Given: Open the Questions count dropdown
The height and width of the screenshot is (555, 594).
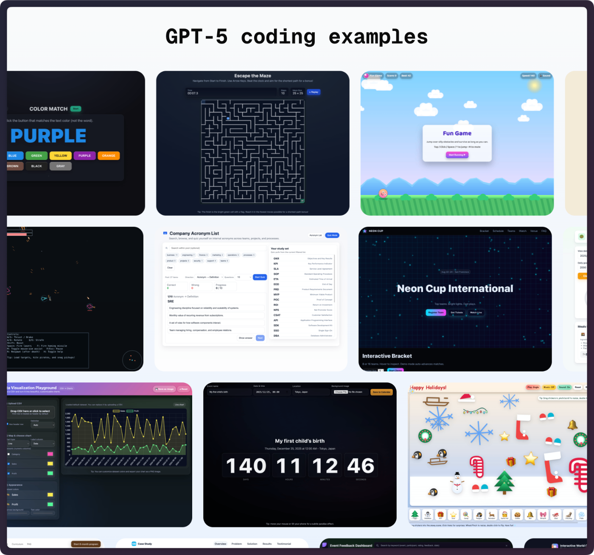Looking at the screenshot, I should click(244, 277).
